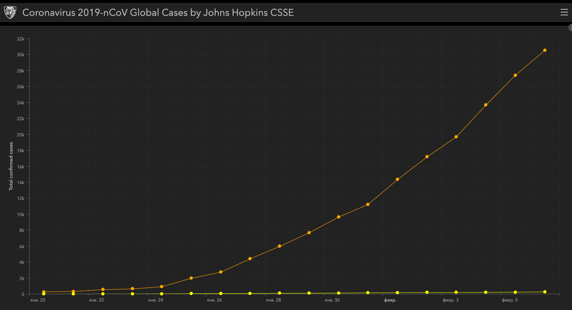
Task: Click the '16k' y-axis label
Action: coord(21,167)
